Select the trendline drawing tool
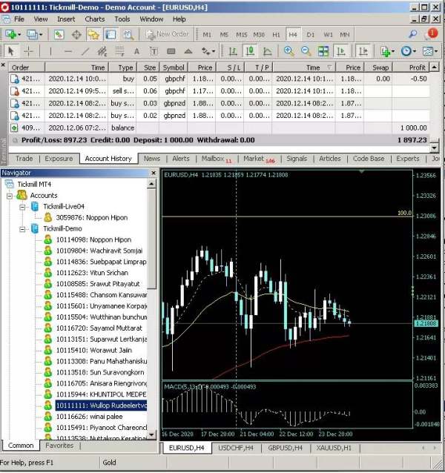The height and width of the screenshot is (473, 445). (85, 51)
